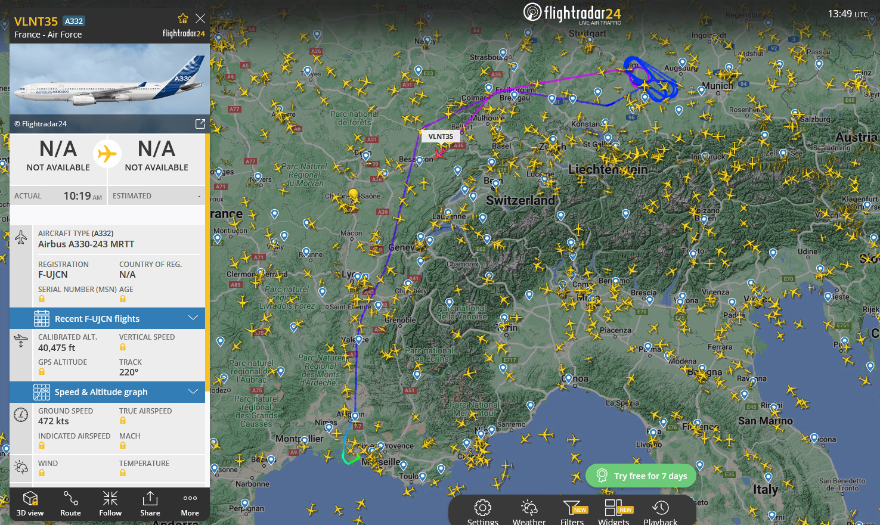
Task: Select the red VLNT35 aircraft on the map
Action: pyautogui.click(x=439, y=154)
